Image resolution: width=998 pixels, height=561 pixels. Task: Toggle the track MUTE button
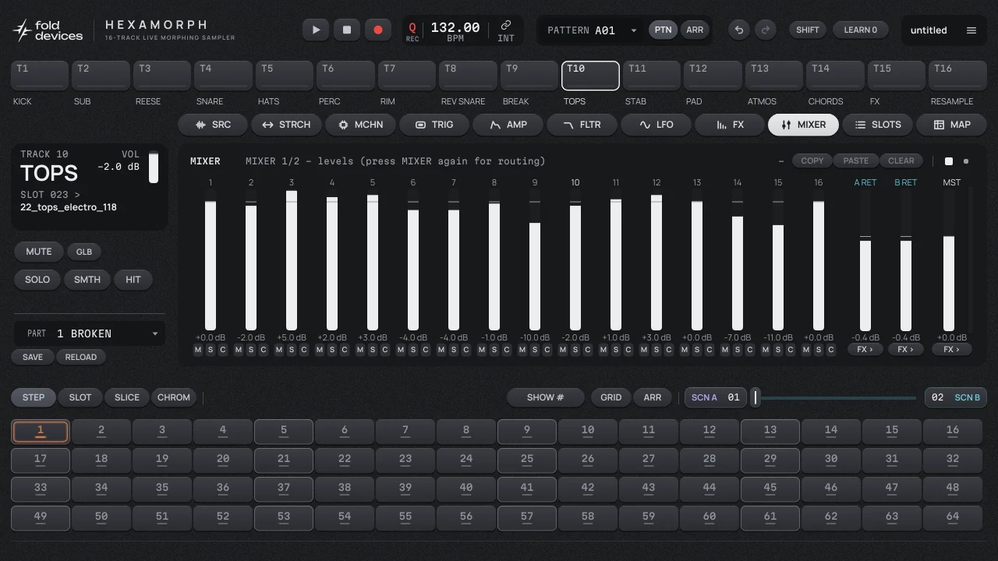39,252
